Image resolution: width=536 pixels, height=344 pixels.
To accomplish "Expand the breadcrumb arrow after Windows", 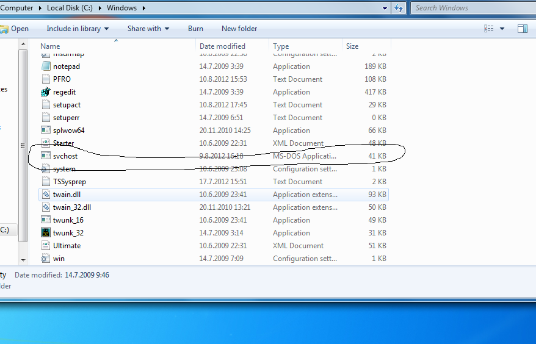I will [x=144, y=8].
